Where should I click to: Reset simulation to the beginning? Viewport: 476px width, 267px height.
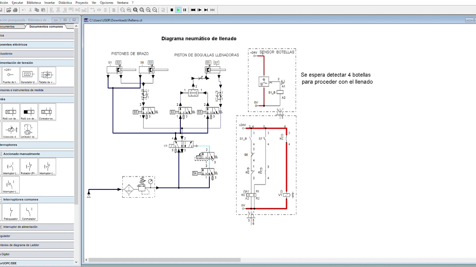pos(193,10)
